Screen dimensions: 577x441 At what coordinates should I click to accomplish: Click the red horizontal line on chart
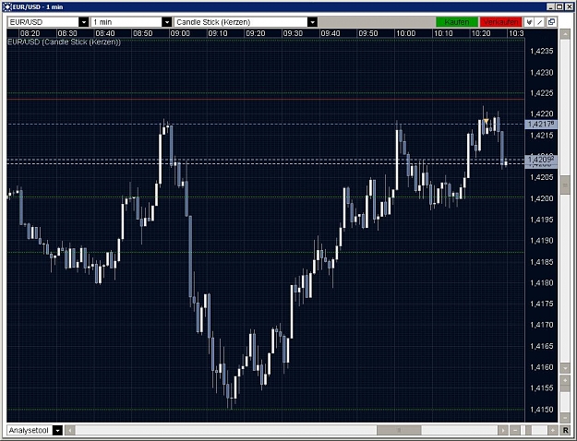click(265, 99)
